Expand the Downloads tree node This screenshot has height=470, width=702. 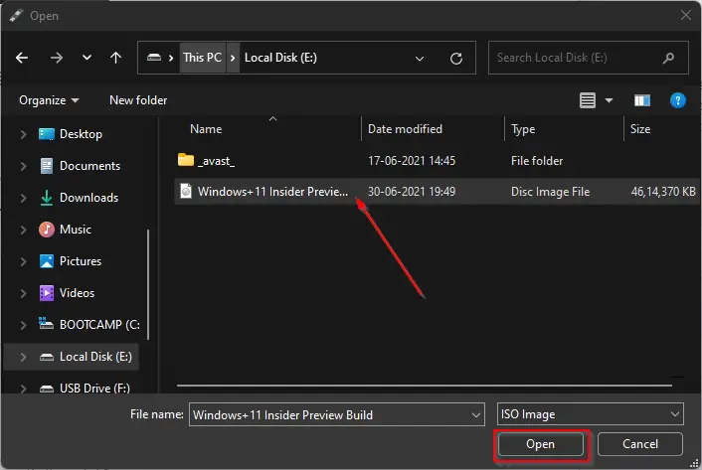(23, 198)
